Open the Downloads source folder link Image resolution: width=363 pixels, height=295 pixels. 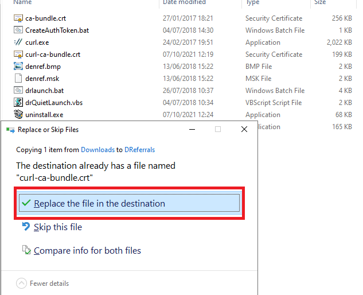tap(97, 150)
